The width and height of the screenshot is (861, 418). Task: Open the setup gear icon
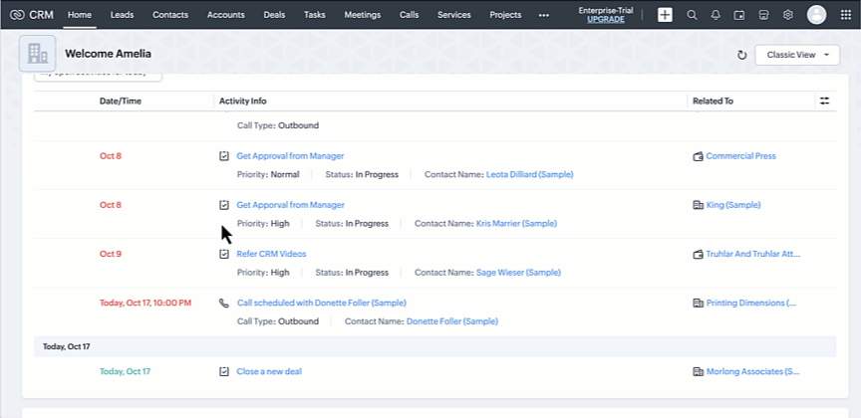point(787,15)
